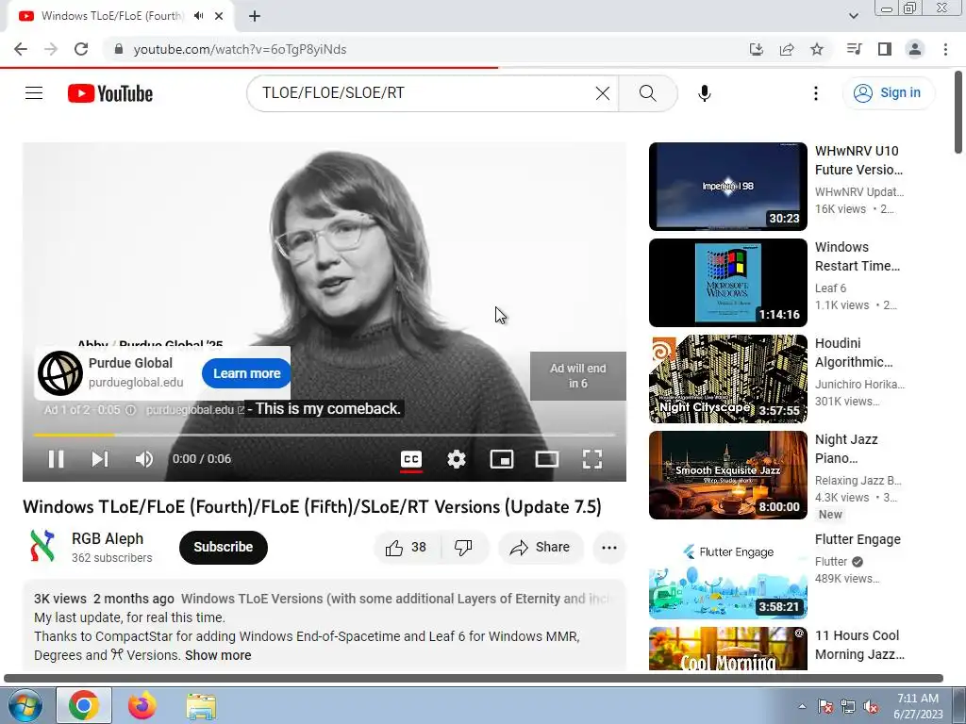The image size is (966, 724).
Task: Open Chrome profile avatar
Action: [x=915, y=49]
